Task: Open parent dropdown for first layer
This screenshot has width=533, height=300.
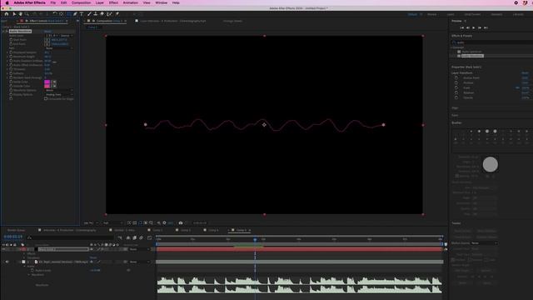Action: pyautogui.click(x=139, y=249)
